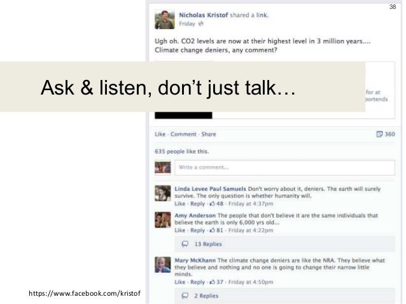View who likes: 635 people like this
406x304 pixels.
coord(182,151)
